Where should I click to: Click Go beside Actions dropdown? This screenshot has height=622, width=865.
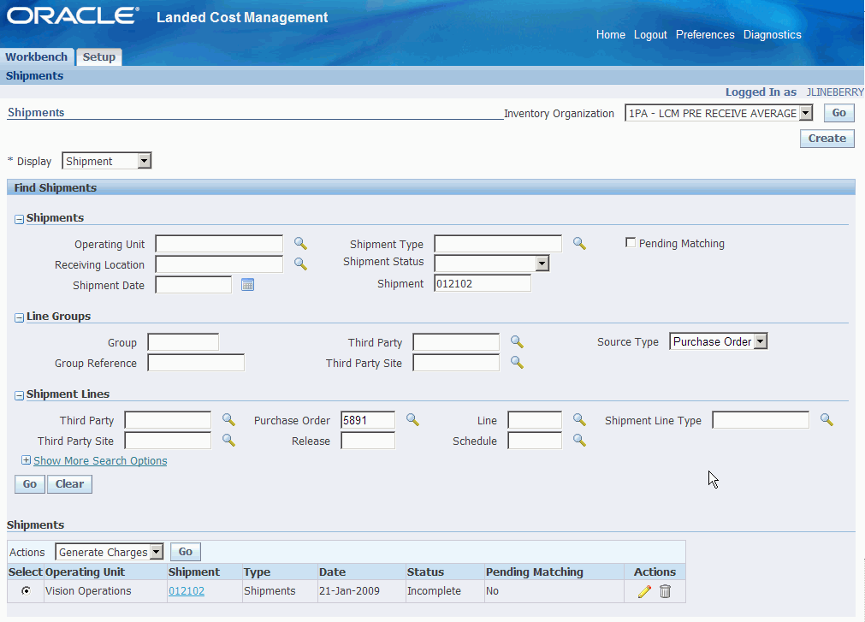[186, 552]
